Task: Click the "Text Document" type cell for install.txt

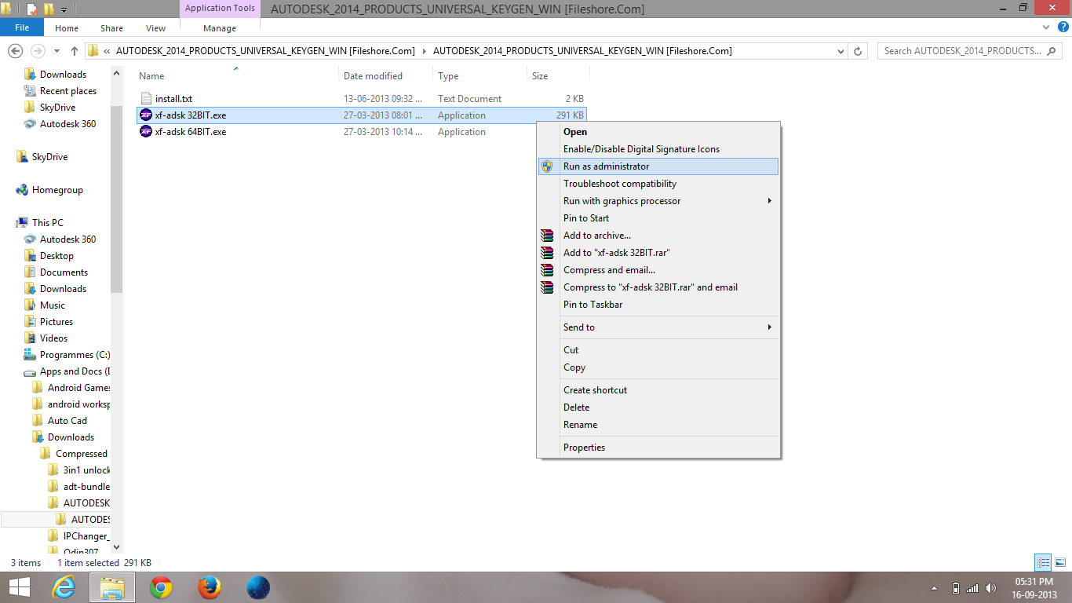Action: tap(470, 99)
